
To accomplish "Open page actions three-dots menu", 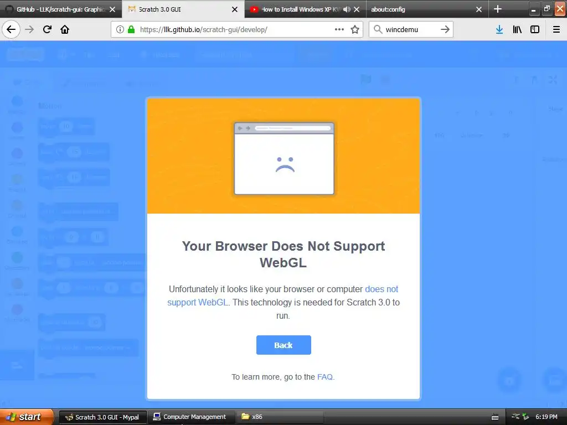I will point(339,29).
